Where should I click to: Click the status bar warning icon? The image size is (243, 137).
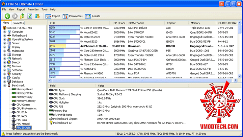pyautogui.click(x=3, y=134)
